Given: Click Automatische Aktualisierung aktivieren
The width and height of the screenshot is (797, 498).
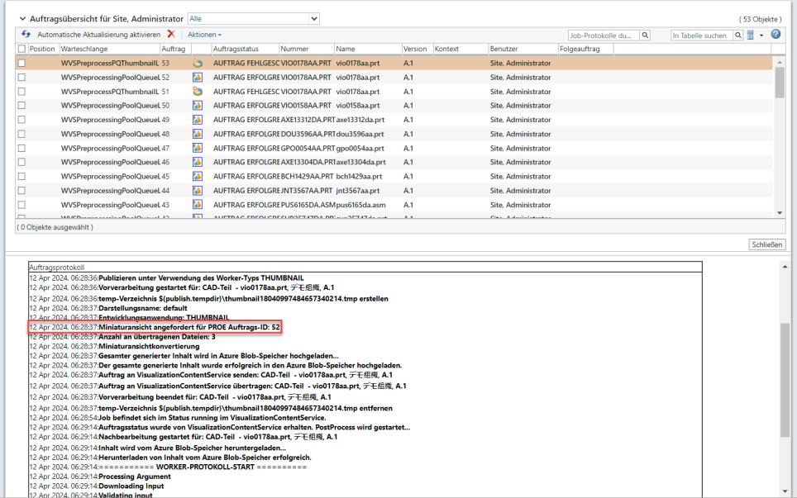Looking at the screenshot, I should 98,35.
